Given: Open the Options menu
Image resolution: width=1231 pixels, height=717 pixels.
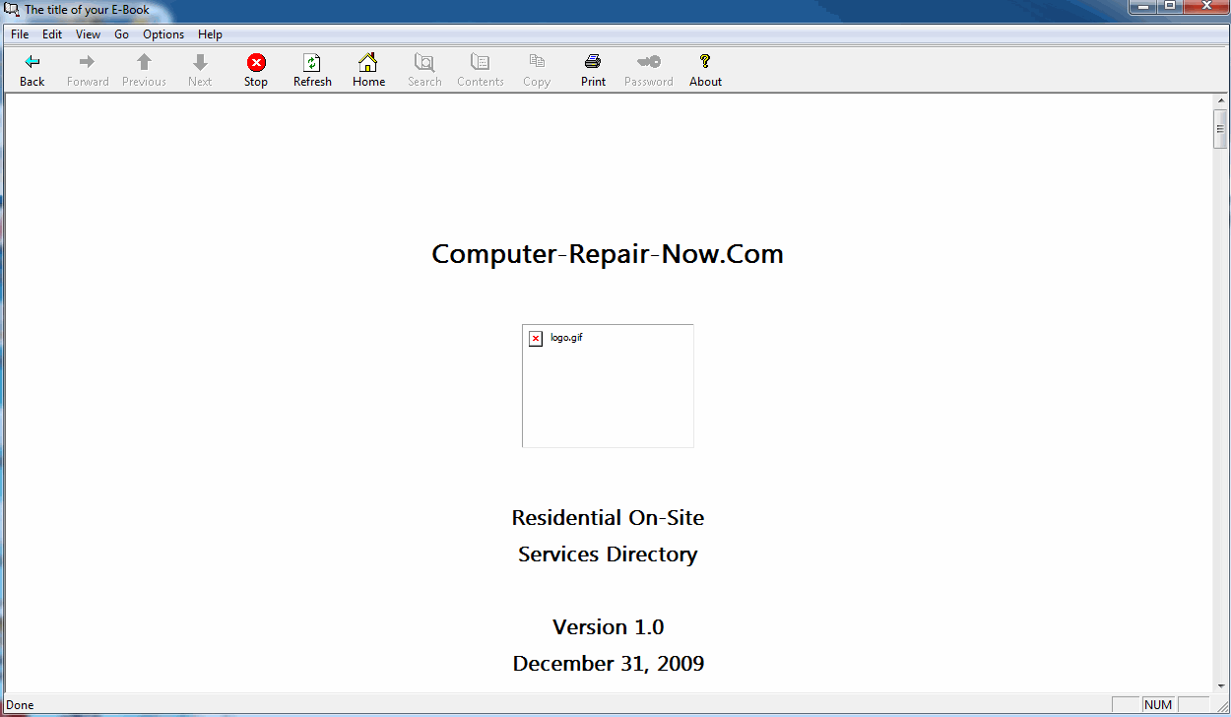Looking at the screenshot, I should 163,34.
